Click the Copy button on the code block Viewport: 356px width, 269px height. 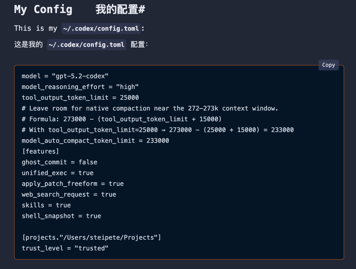pos(328,65)
